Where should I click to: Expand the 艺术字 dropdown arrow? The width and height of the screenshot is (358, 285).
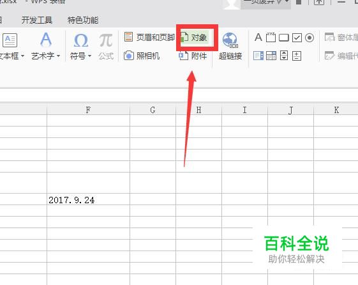pos(58,56)
